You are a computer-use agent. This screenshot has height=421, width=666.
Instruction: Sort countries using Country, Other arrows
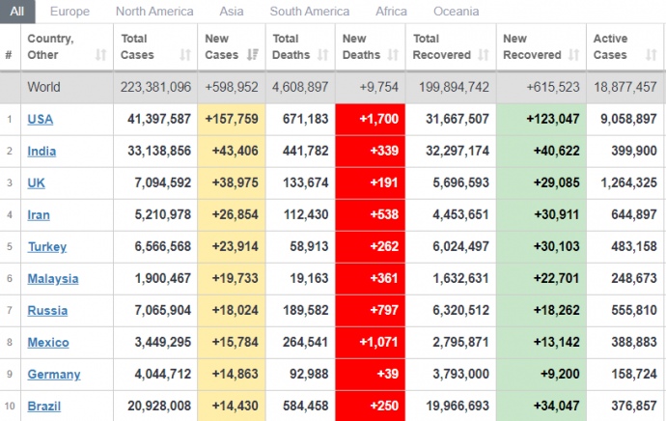click(x=100, y=55)
